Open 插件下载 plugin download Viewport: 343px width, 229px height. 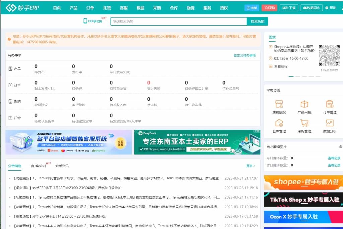pyautogui.click(x=288, y=8)
